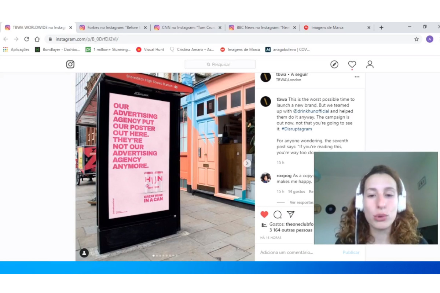Open the tbwa avatar beside the caption

click(266, 102)
